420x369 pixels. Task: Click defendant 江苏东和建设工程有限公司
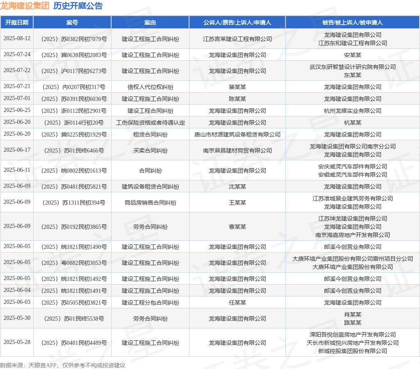click(x=352, y=43)
